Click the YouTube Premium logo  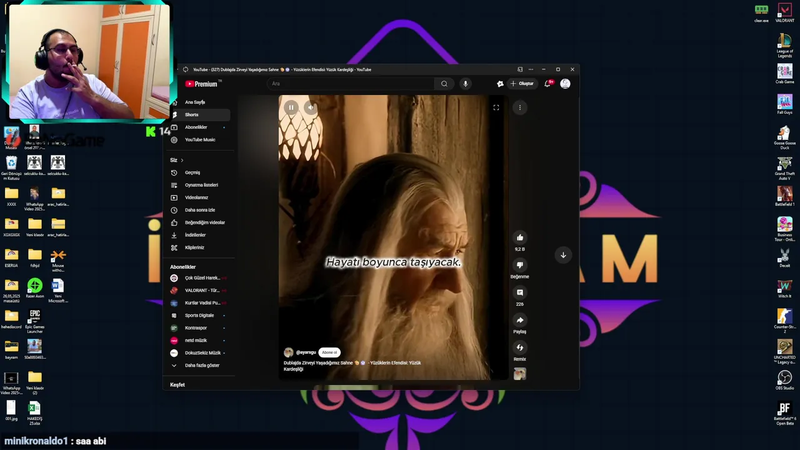click(x=201, y=84)
